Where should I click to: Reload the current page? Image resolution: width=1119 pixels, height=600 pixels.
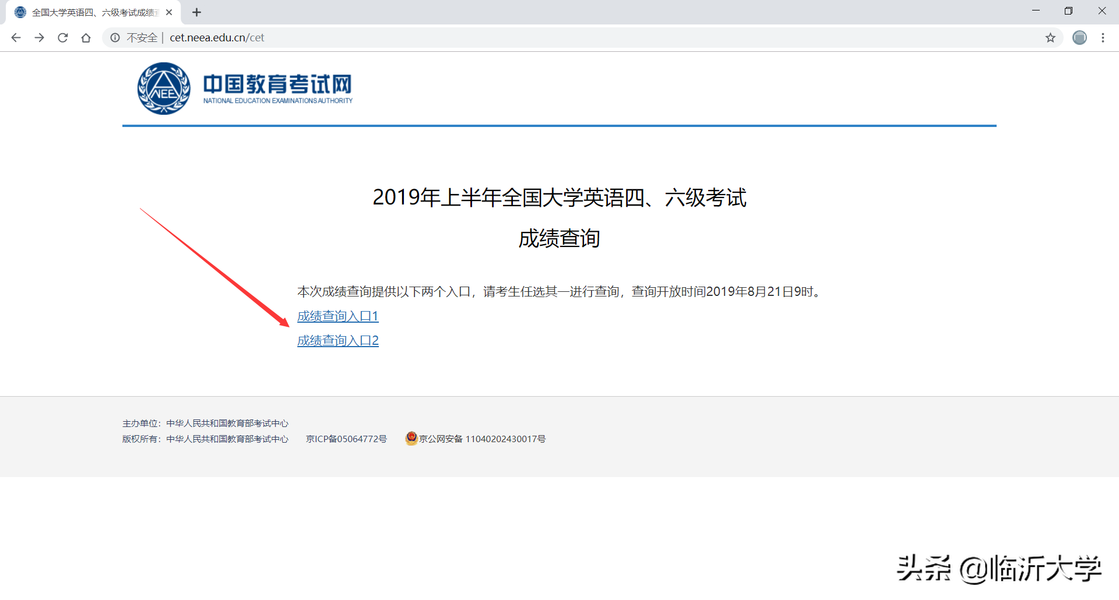(62, 37)
